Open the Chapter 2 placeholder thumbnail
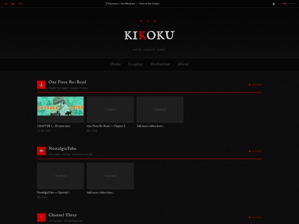The height and width of the screenshot is (224, 299). tap(110, 110)
